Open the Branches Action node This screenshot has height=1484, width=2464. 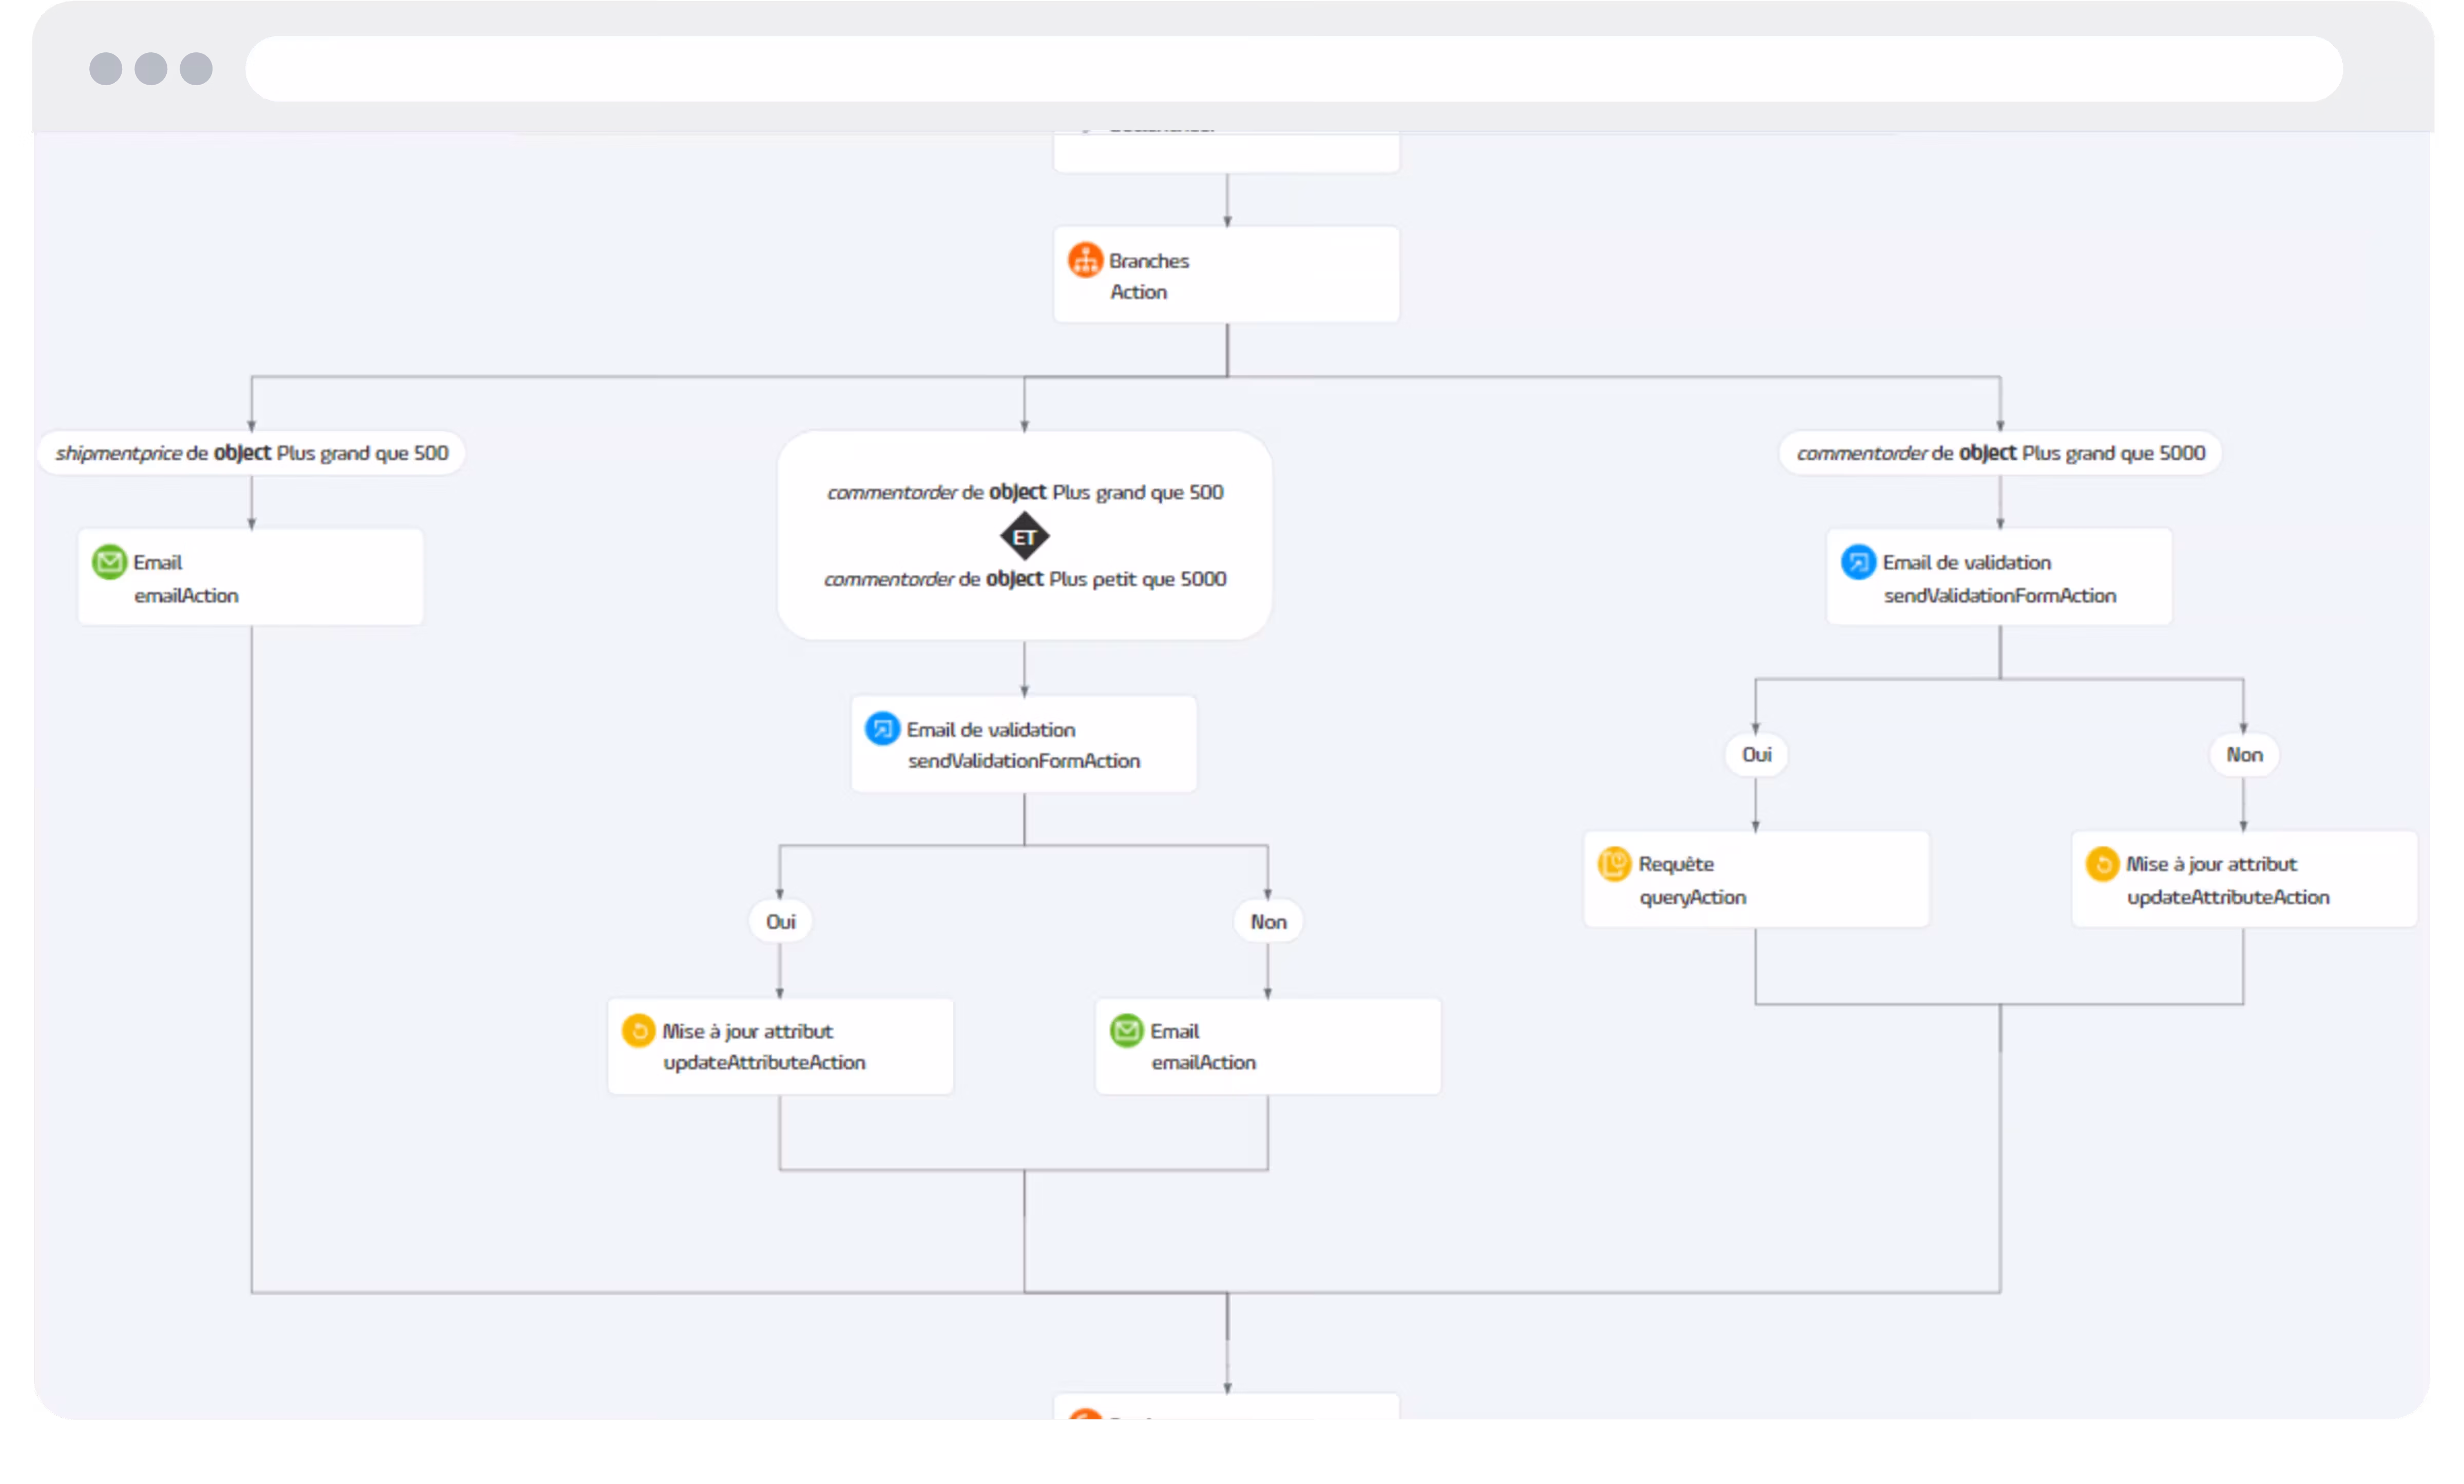click(1227, 275)
